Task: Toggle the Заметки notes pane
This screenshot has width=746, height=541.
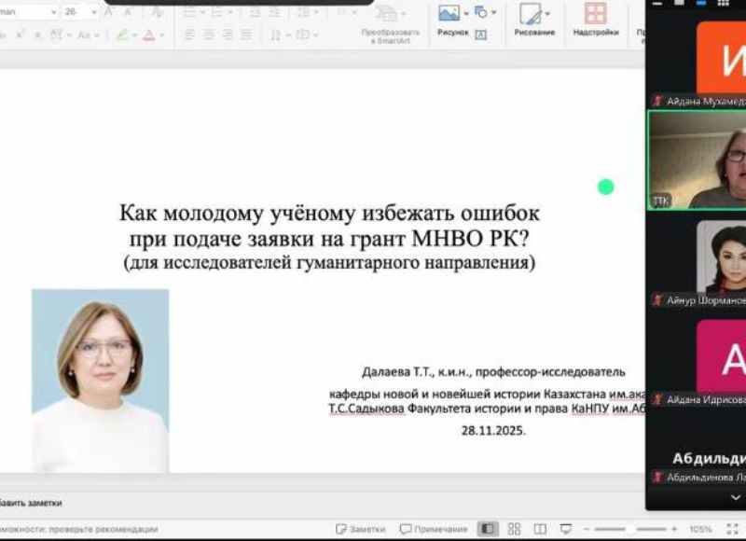Action: point(360,529)
